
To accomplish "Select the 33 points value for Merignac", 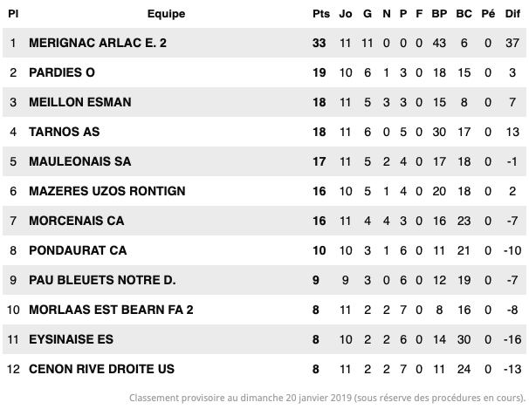I will coord(319,43).
